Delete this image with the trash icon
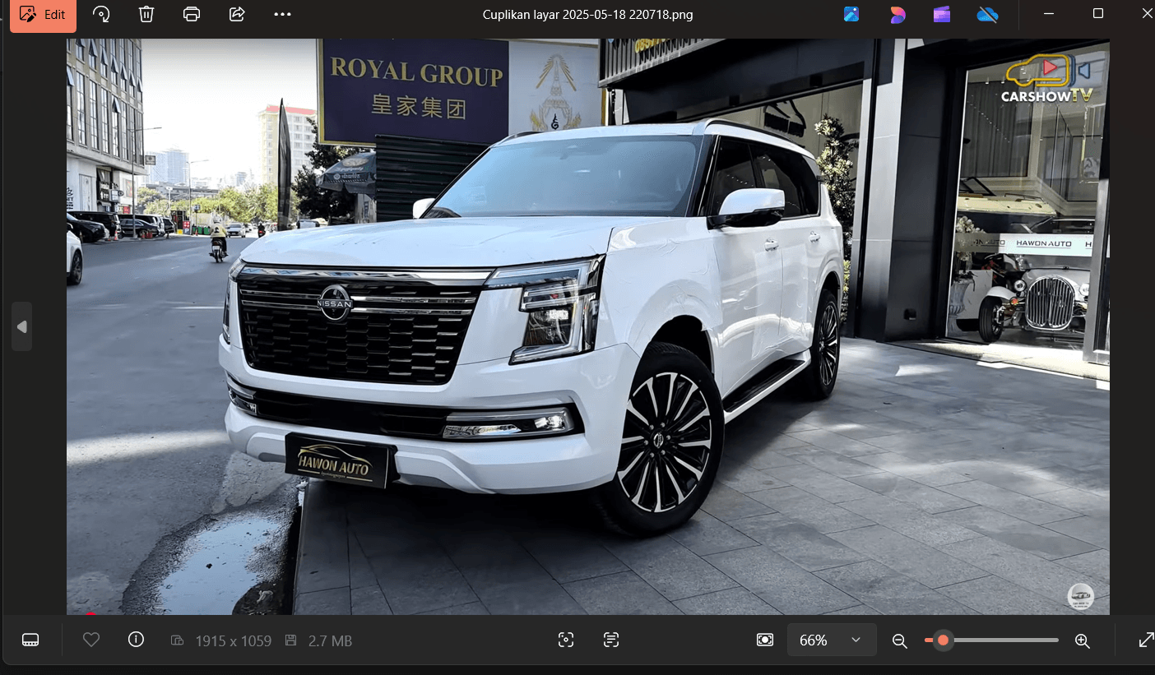This screenshot has height=675, width=1155. (146, 15)
